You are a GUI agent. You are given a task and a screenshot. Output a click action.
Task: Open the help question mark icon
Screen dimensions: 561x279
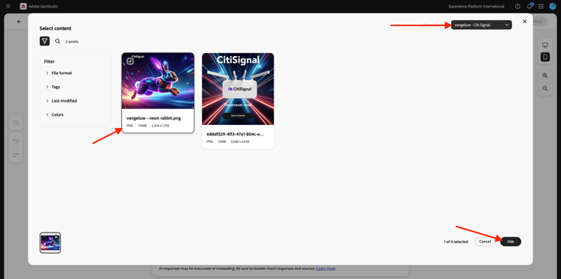[x=518, y=6]
